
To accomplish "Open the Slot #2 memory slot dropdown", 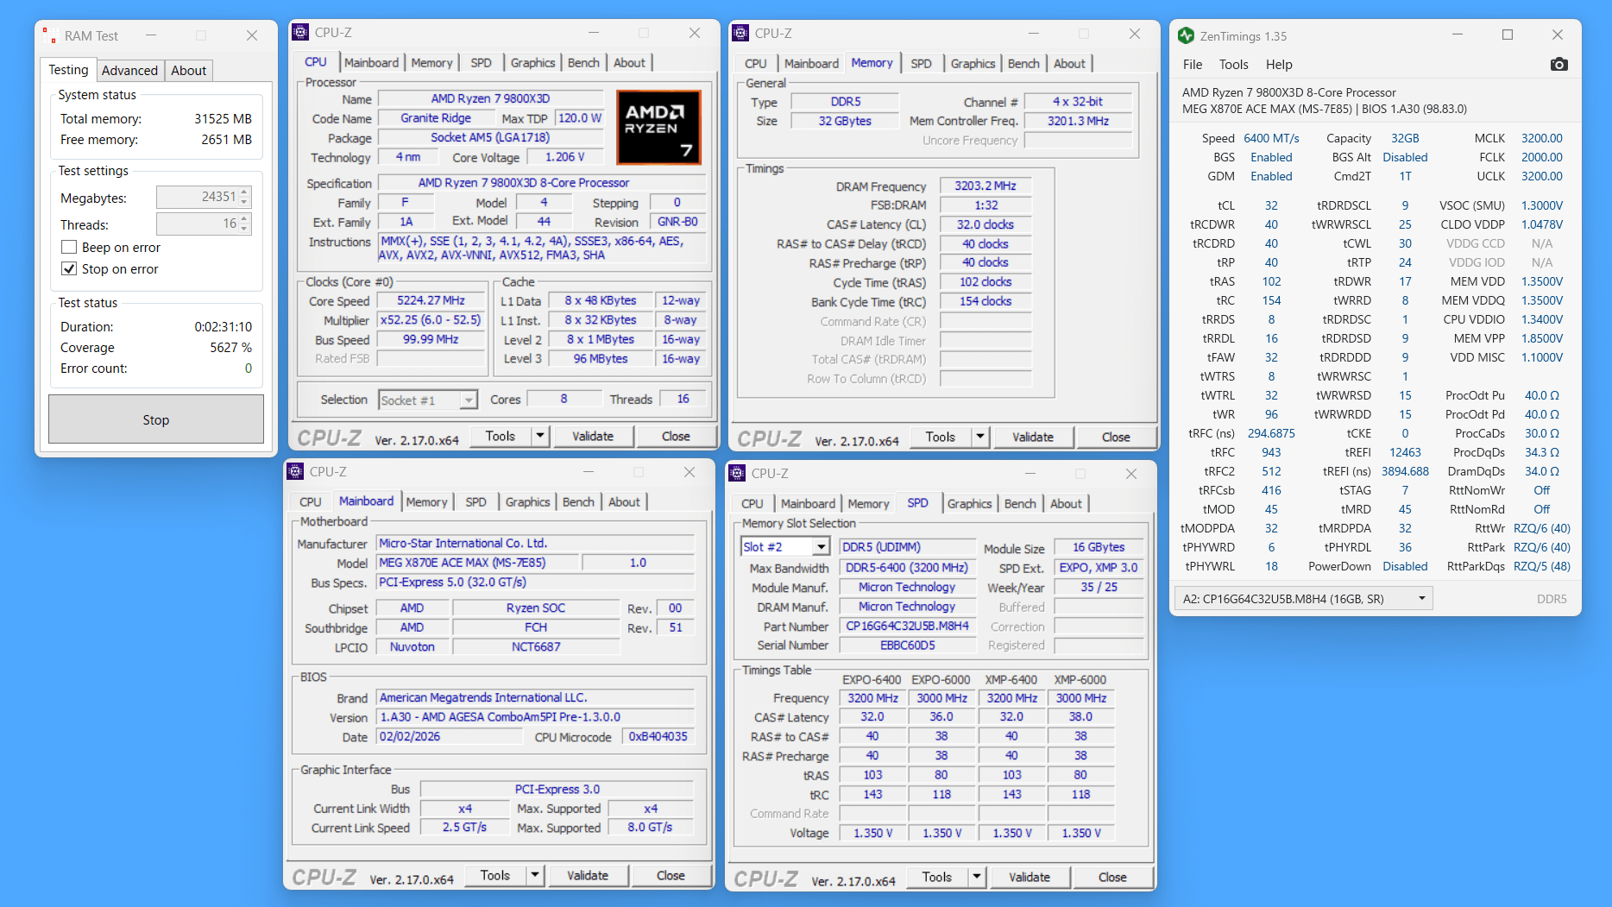I will (821, 547).
